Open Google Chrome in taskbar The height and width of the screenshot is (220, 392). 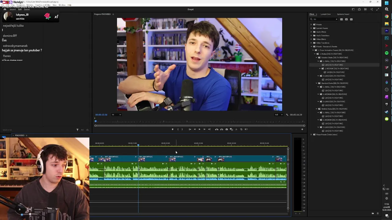click(x=387, y=16)
